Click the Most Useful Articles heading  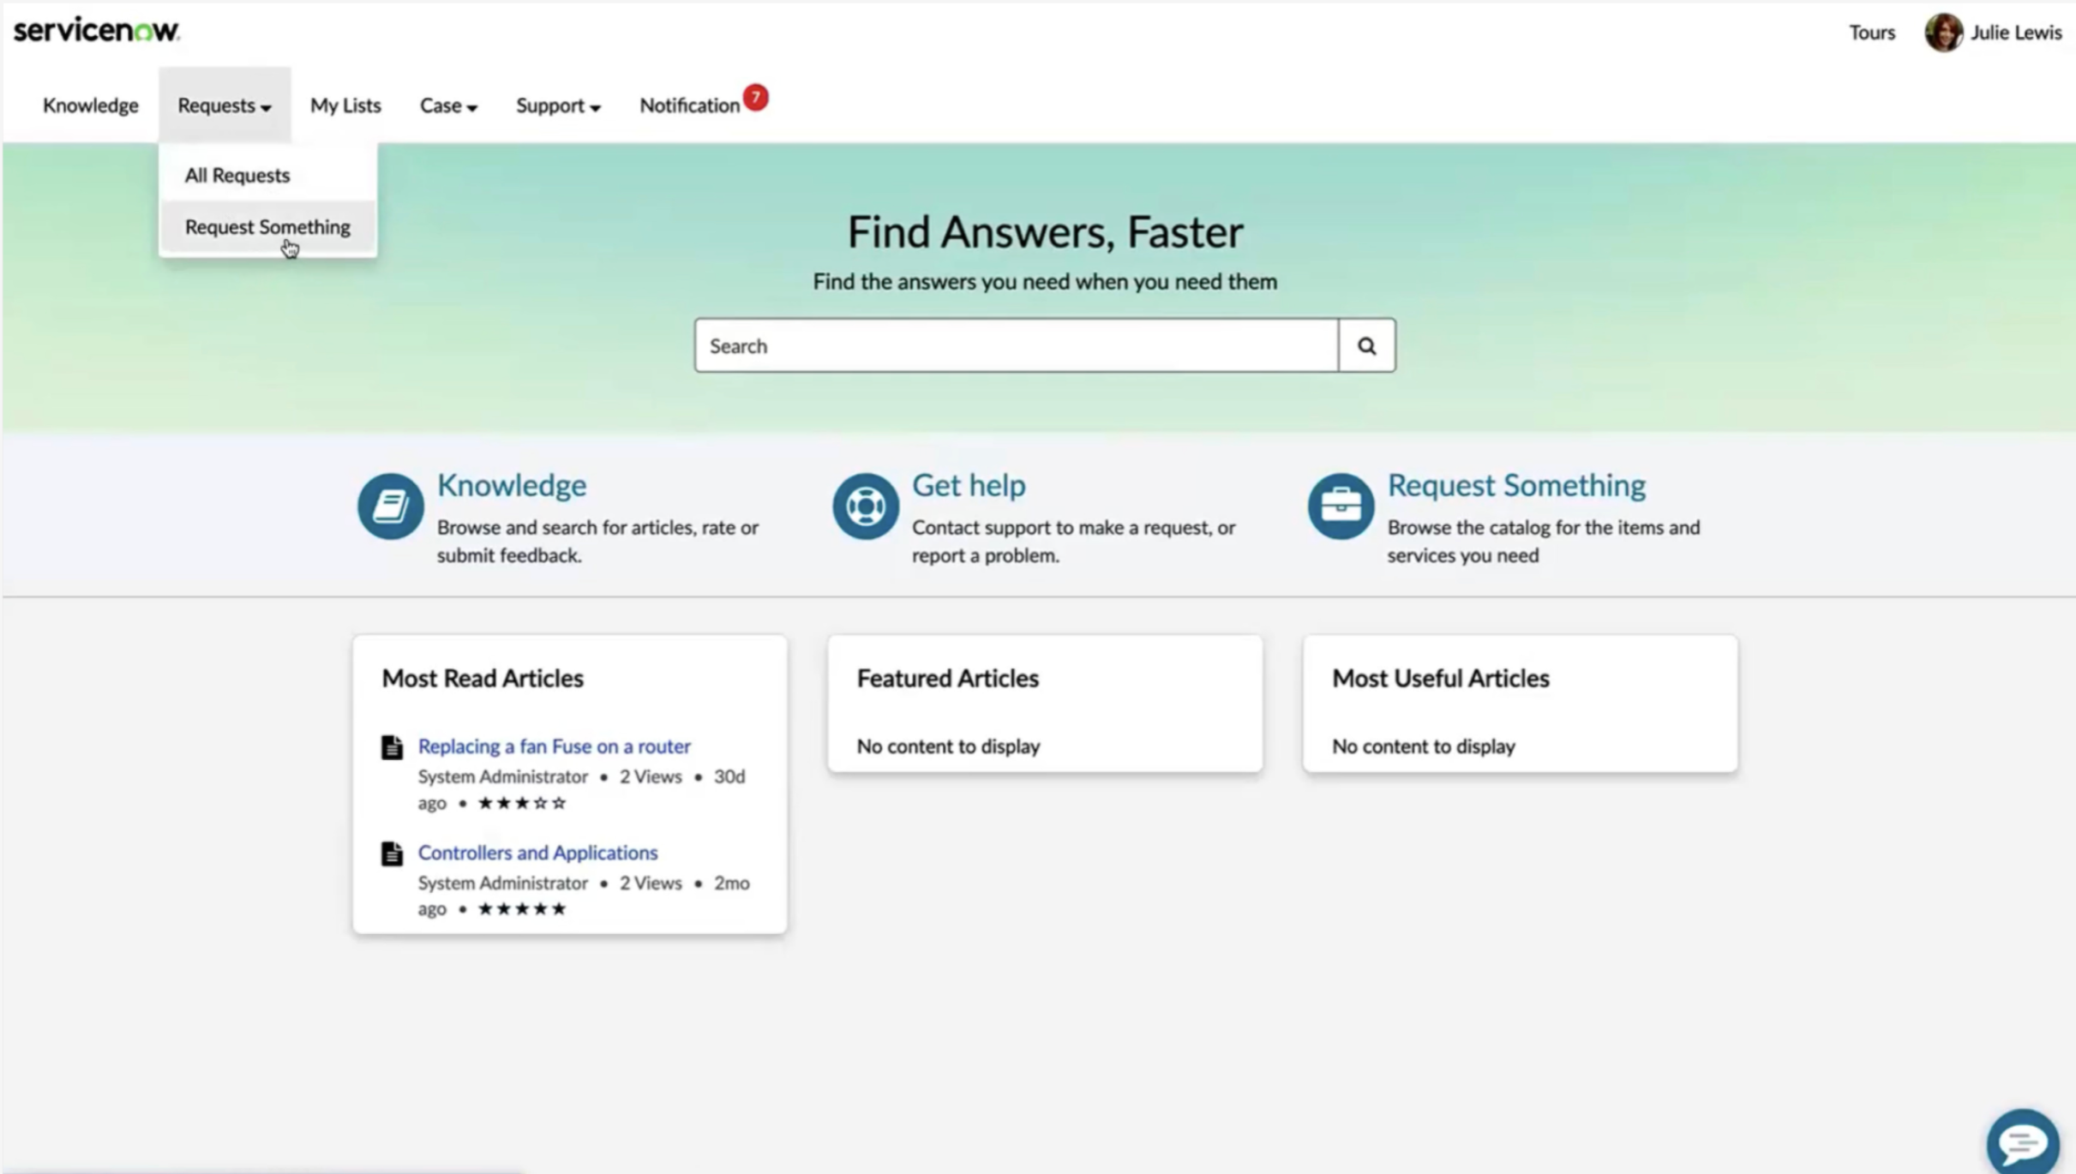tap(1441, 679)
